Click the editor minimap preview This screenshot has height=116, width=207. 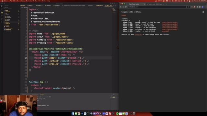tap(114, 11)
